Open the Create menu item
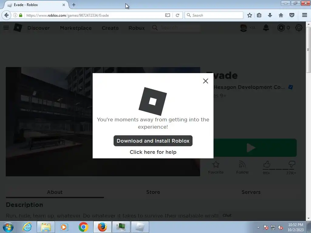The image size is (311, 233). coord(110,28)
